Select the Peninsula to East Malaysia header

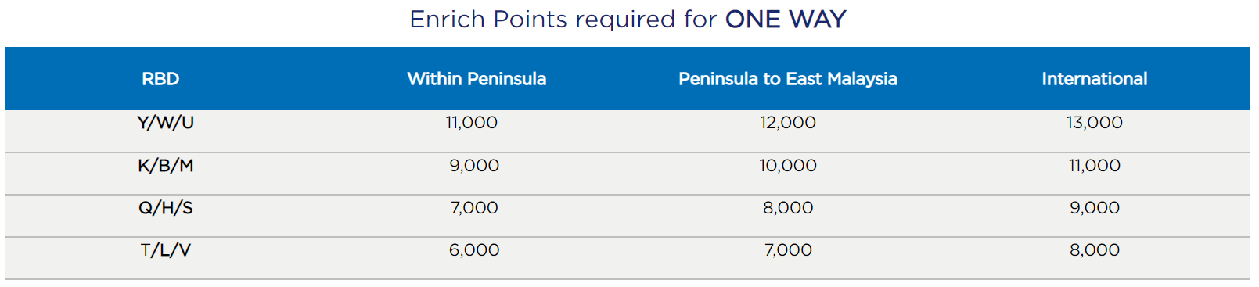point(788,79)
